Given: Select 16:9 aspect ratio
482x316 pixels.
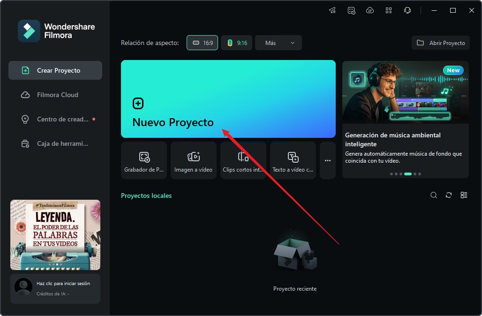Looking at the screenshot, I should (x=202, y=43).
